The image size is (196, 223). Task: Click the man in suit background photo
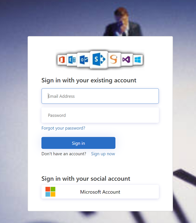click(123, 22)
